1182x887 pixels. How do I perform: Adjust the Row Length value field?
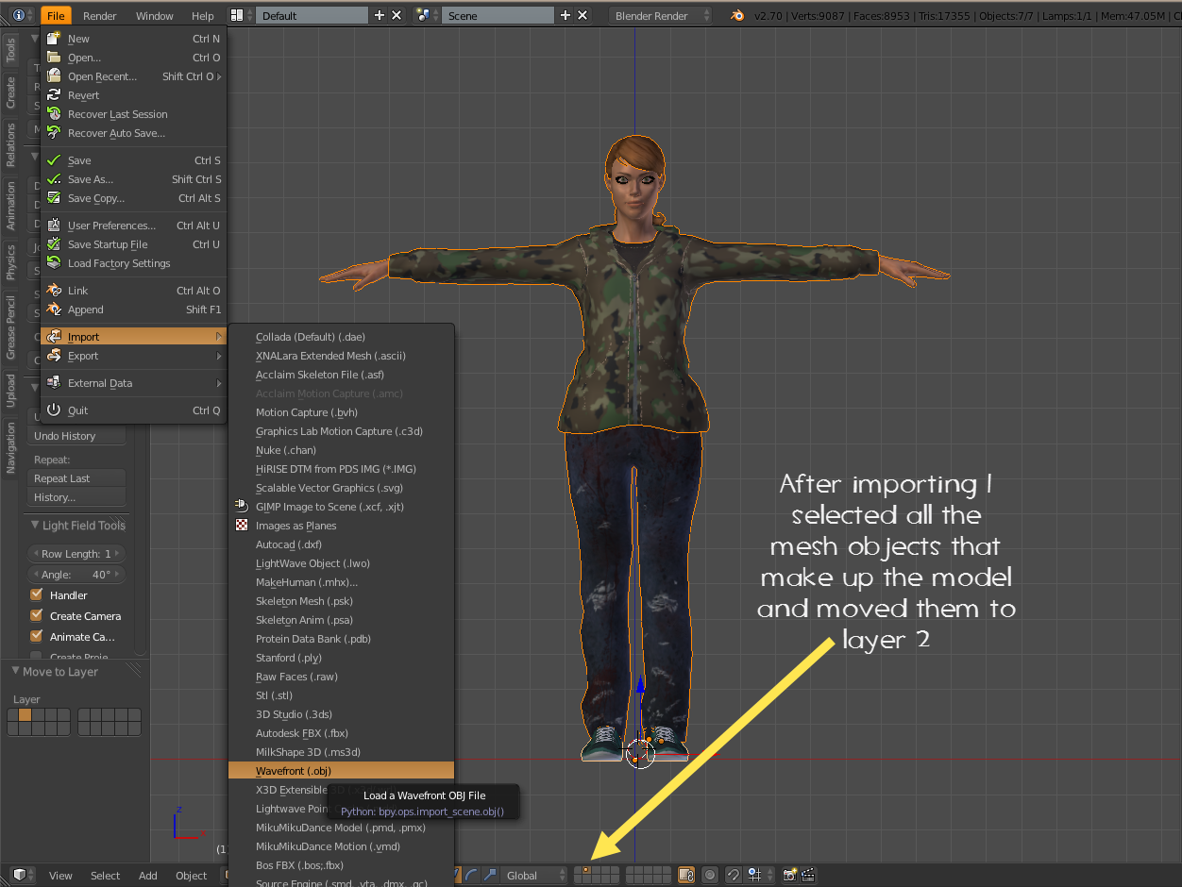coord(76,554)
